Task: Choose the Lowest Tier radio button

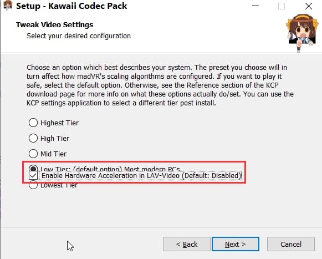Action: coord(33,185)
